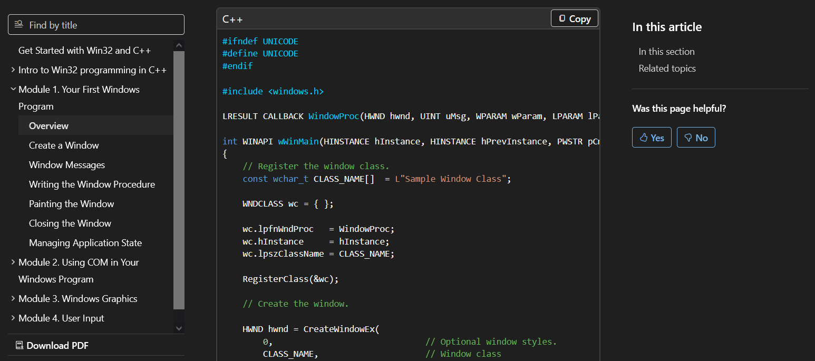The width and height of the screenshot is (815, 361).
Task: Expand Module 3. Windows Graphics
Action: 13,299
